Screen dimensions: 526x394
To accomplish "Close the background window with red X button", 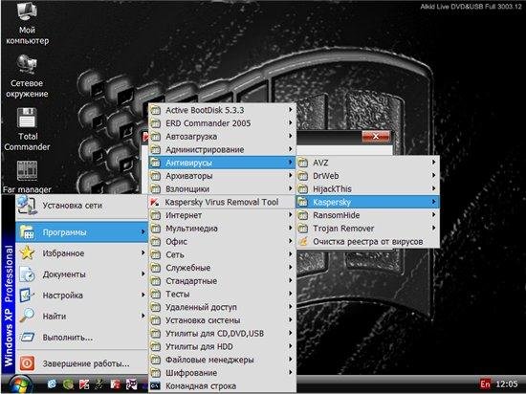I will click(376, 136).
